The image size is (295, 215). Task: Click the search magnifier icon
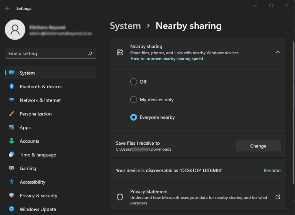click(x=90, y=54)
